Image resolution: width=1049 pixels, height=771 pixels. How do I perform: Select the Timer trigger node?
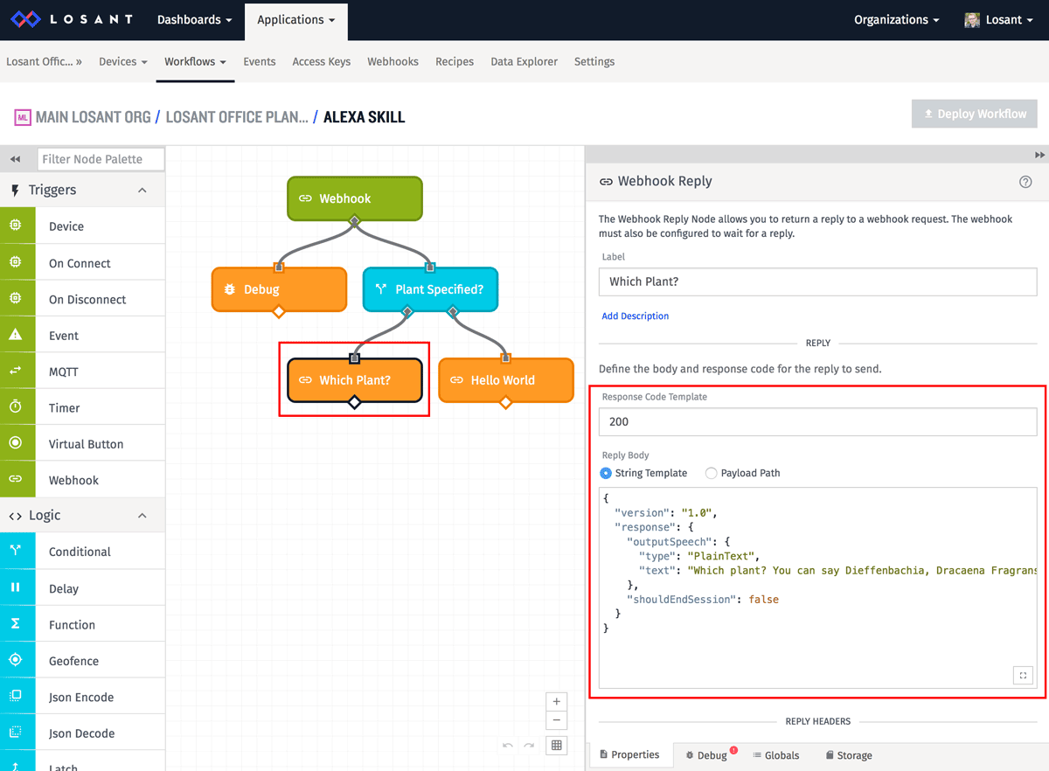pos(83,406)
